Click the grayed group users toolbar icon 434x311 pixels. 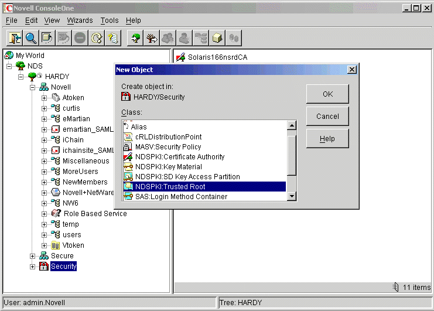168,38
